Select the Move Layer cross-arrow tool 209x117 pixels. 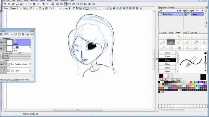pos(171,48)
